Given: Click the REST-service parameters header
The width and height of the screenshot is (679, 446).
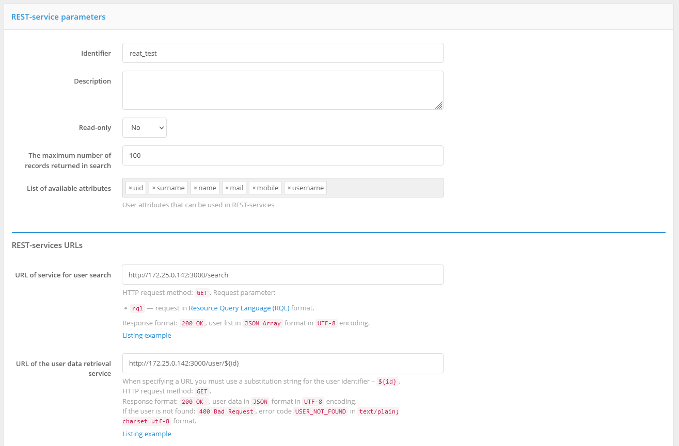Looking at the screenshot, I should [58, 17].
